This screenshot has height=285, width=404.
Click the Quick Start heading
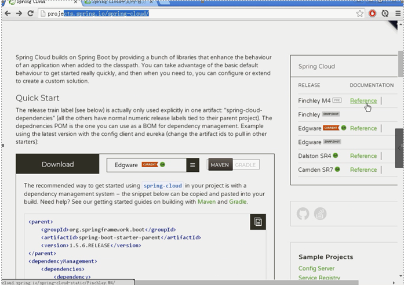37,98
